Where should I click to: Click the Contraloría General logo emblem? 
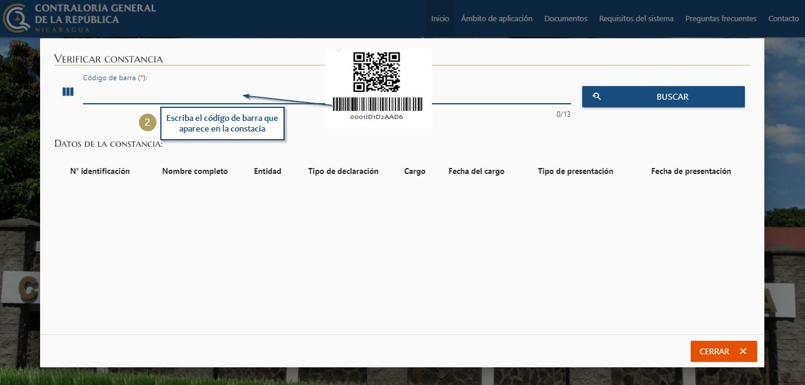17,18
